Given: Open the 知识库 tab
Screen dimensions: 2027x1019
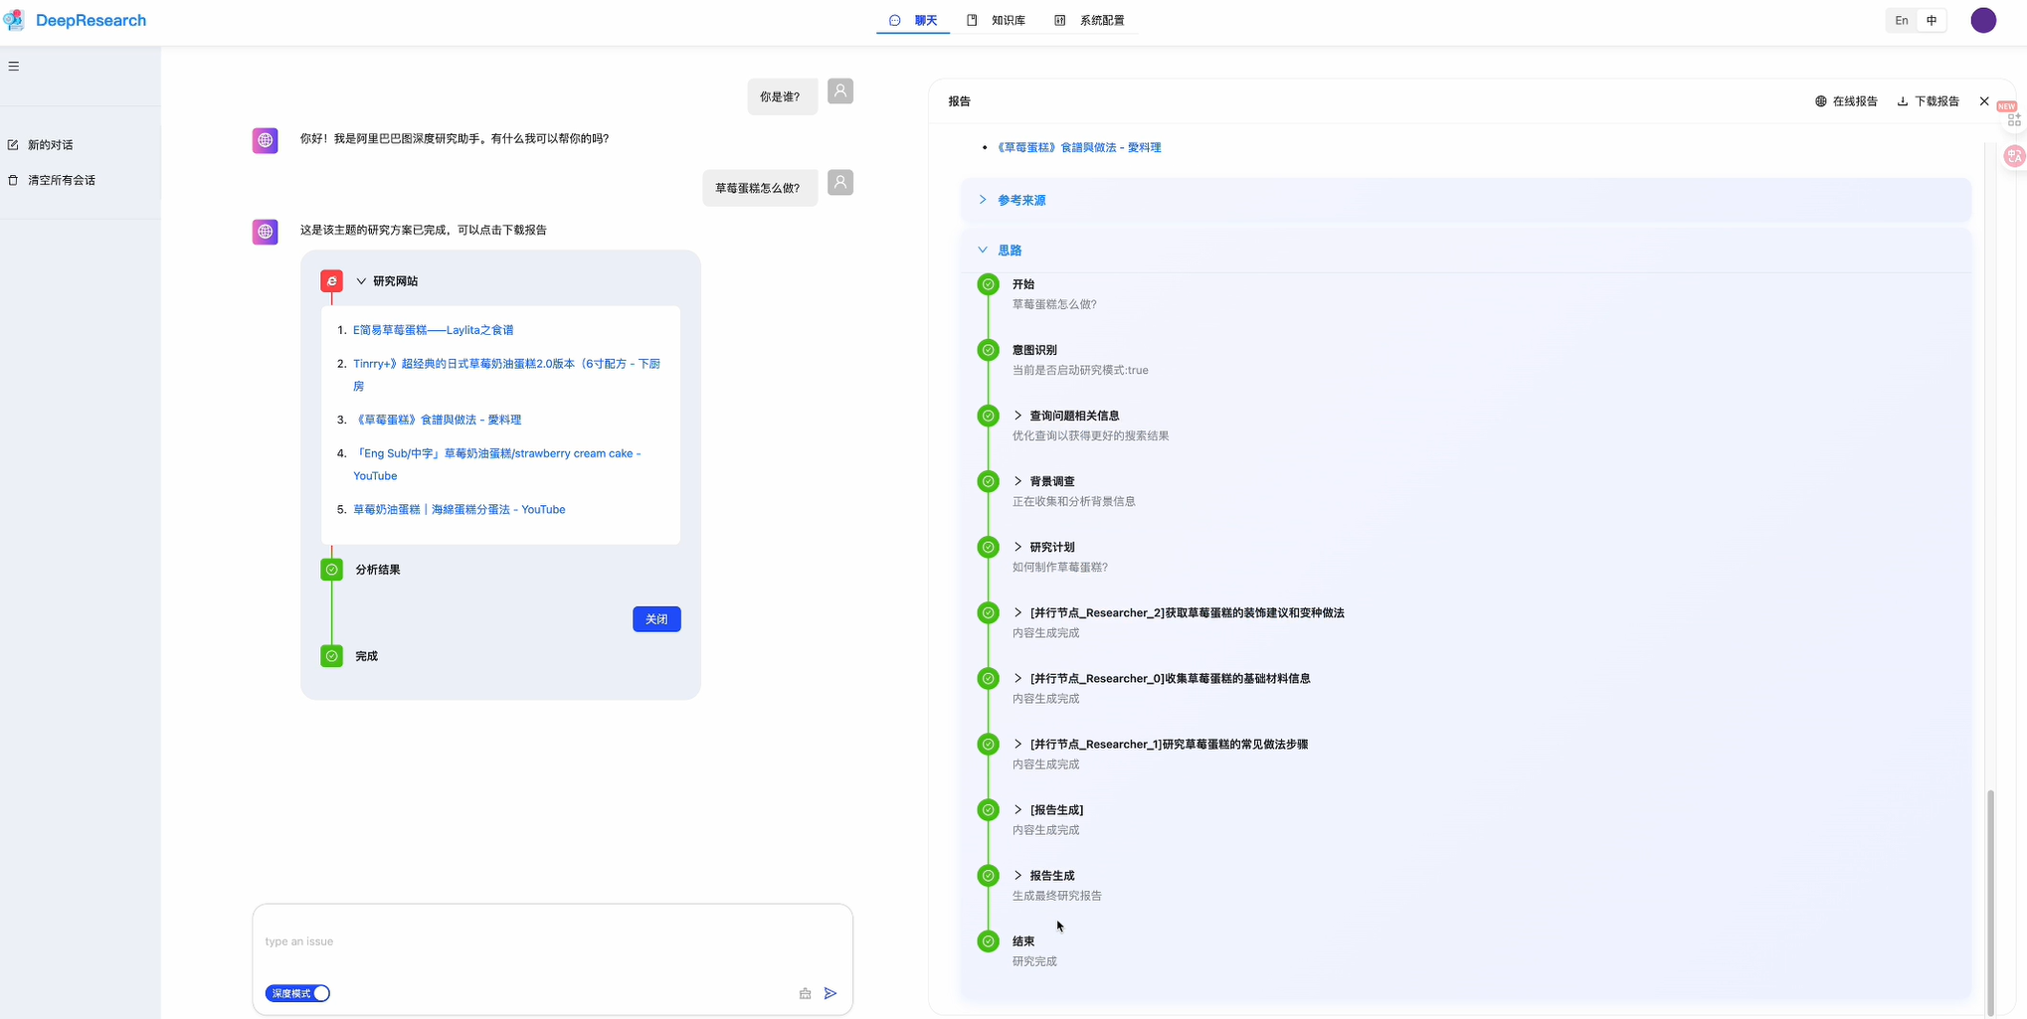Looking at the screenshot, I should pyautogui.click(x=997, y=20).
